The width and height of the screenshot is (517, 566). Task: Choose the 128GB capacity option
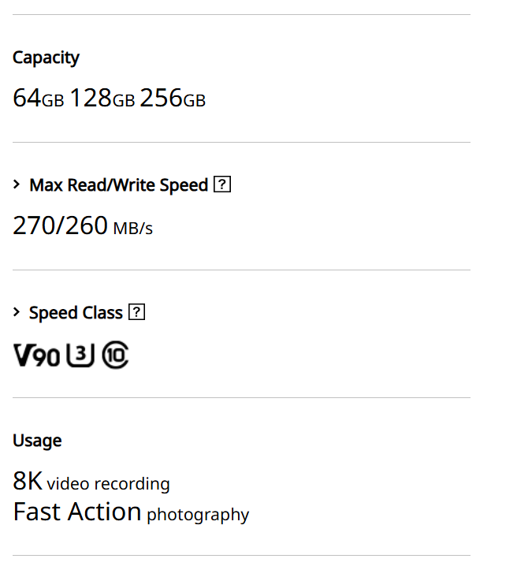pyautogui.click(x=102, y=99)
